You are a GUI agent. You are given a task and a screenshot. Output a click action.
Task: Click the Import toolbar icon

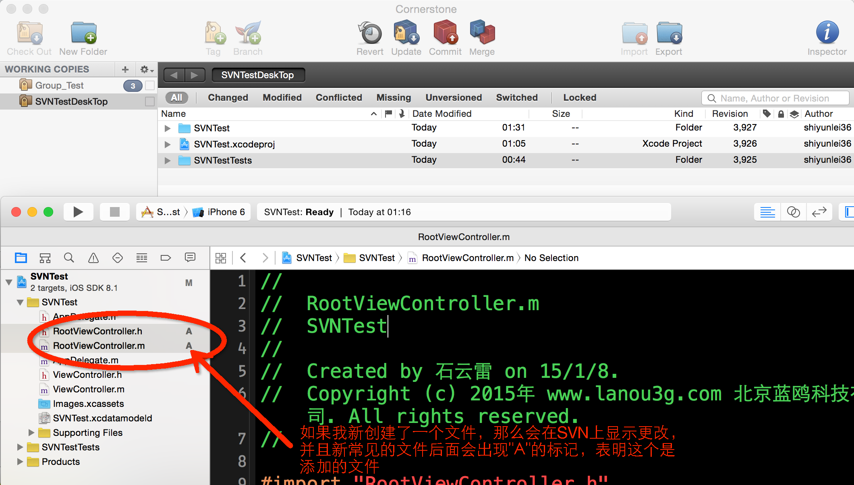pyautogui.click(x=634, y=33)
